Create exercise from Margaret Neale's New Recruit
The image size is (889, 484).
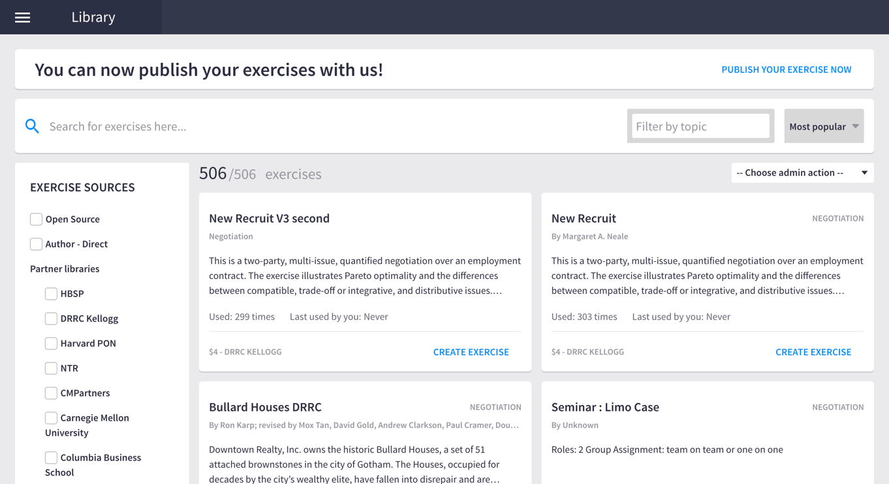(x=813, y=351)
